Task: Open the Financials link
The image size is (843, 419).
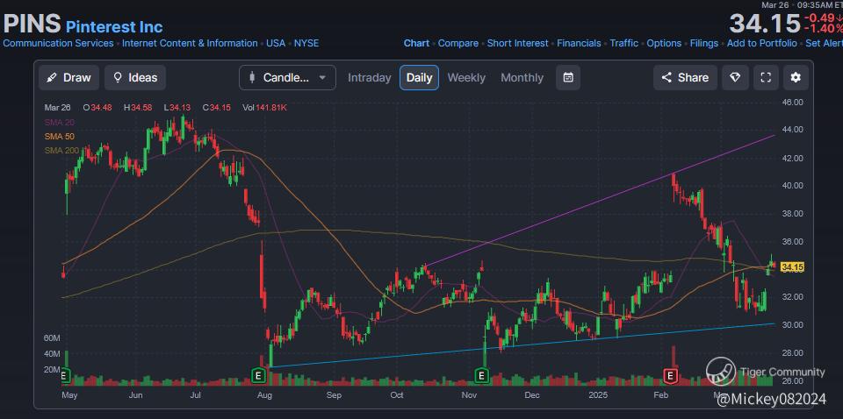Action: coord(579,44)
